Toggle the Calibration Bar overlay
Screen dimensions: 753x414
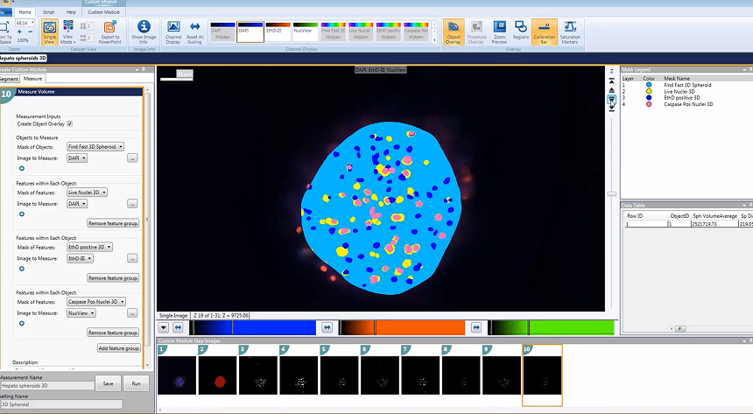pyautogui.click(x=543, y=32)
